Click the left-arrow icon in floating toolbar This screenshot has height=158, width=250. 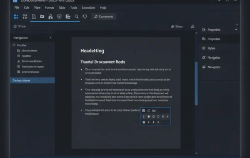[x=149, y=122]
